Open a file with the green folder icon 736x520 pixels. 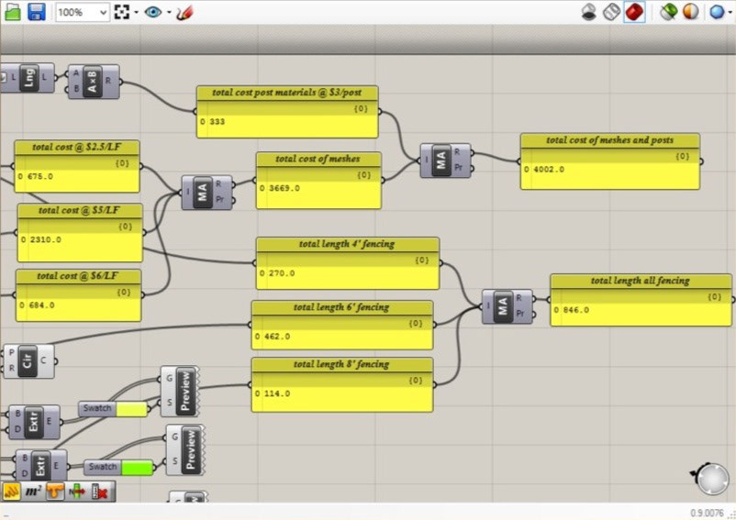pos(13,12)
